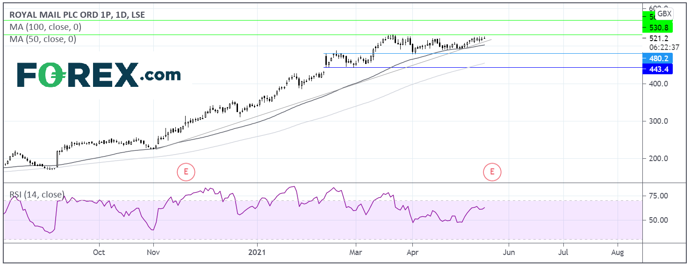
Task: Click the RSI (14, close) indicator label
Action: (x=37, y=194)
